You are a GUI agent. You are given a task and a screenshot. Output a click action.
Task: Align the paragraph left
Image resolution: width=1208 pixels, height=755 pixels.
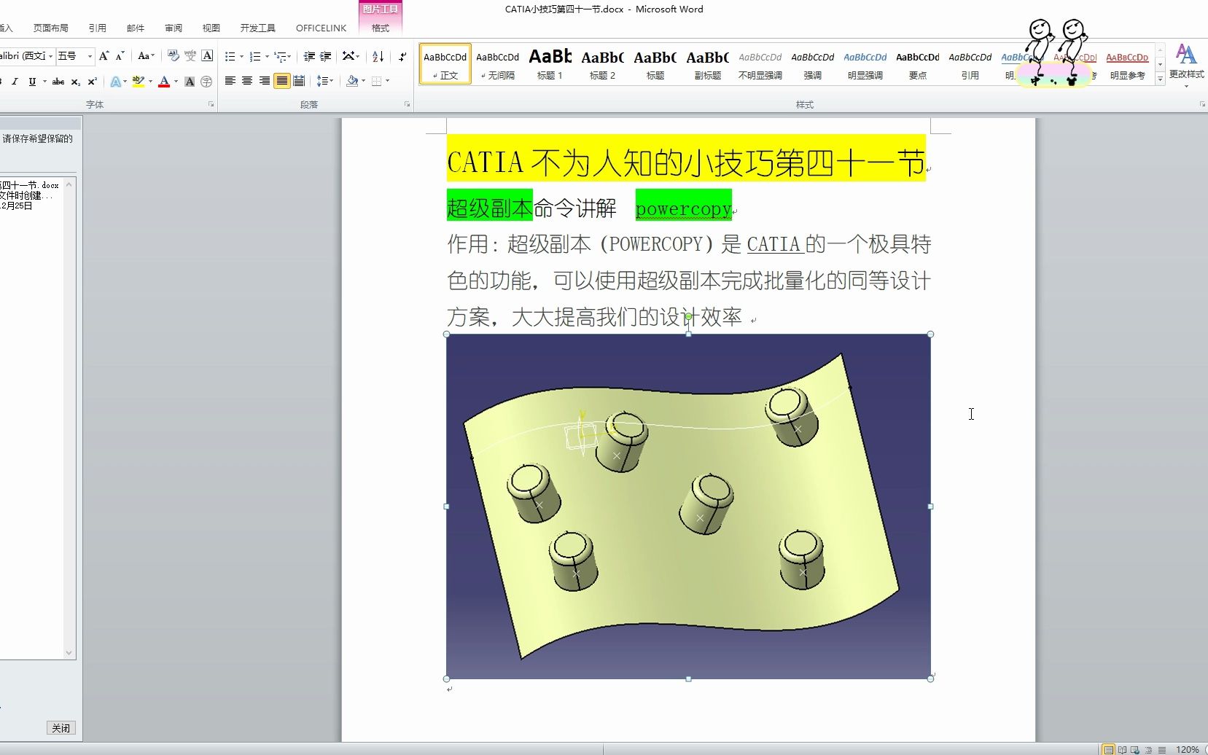tap(230, 81)
